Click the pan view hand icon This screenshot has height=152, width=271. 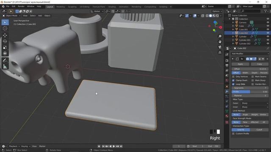tap(220, 41)
